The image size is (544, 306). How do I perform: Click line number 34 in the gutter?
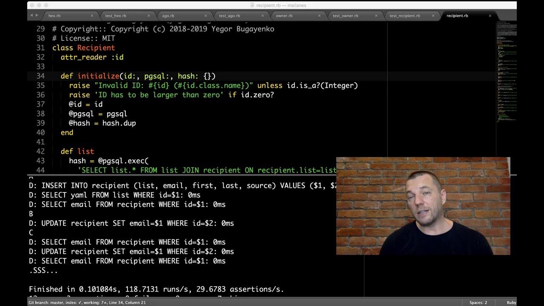click(x=40, y=76)
